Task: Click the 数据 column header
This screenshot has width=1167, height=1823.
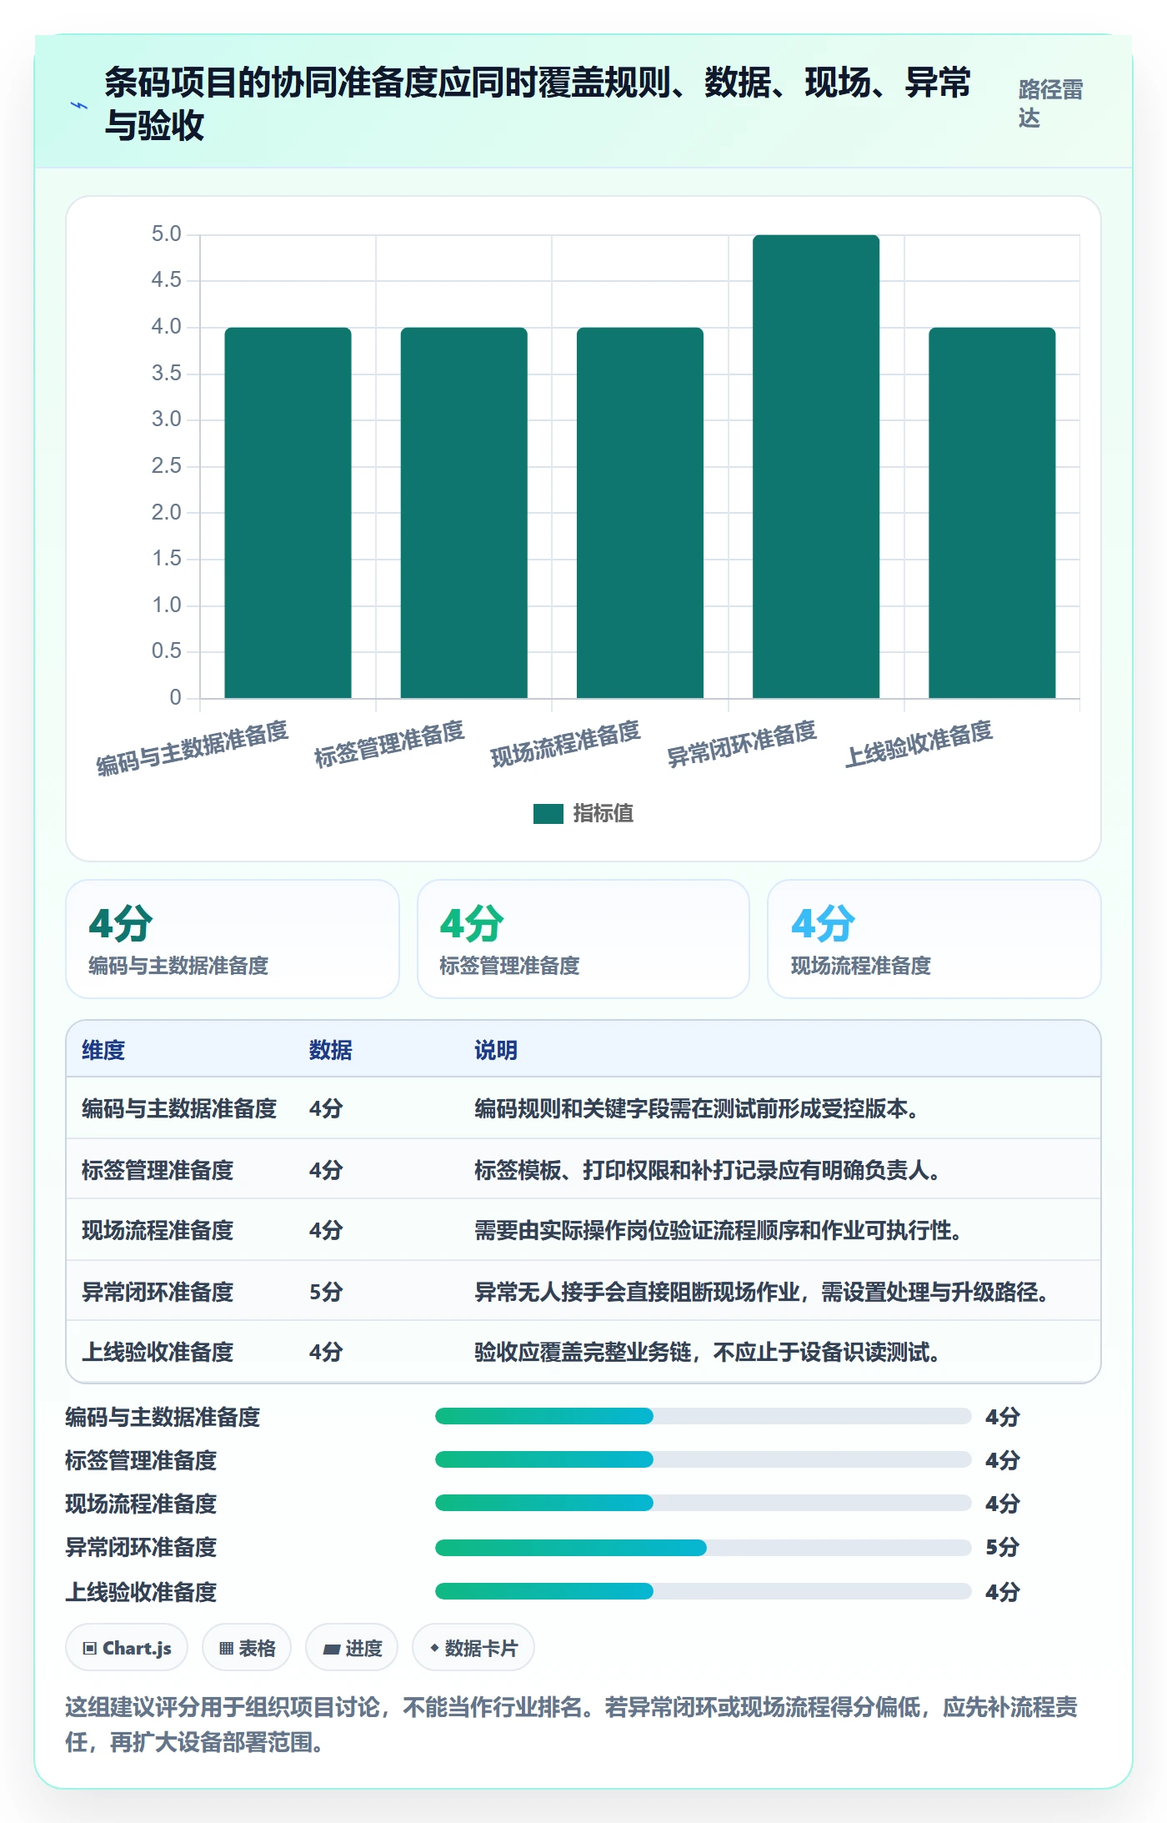Action: (330, 1050)
